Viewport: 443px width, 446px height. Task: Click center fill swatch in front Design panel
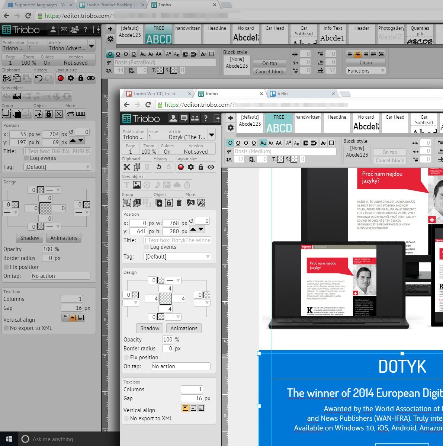166,299
